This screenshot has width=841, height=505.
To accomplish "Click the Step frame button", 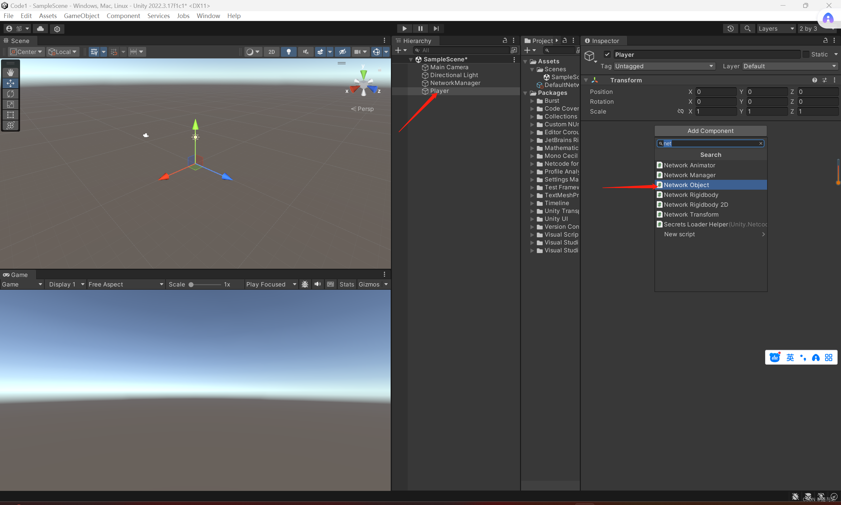I will point(436,29).
